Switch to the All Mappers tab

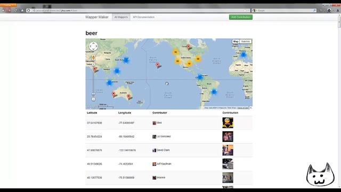[121, 17]
